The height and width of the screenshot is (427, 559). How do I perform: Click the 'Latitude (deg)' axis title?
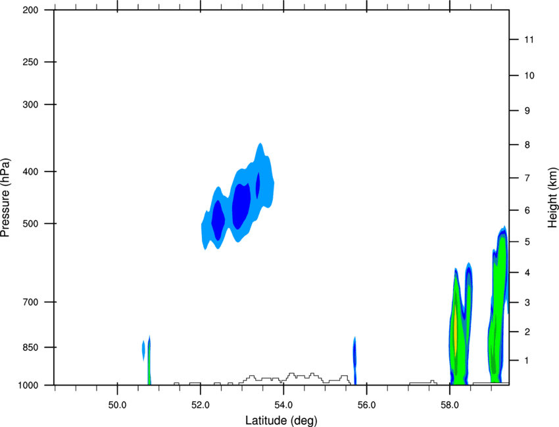click(x=281, y=420)
